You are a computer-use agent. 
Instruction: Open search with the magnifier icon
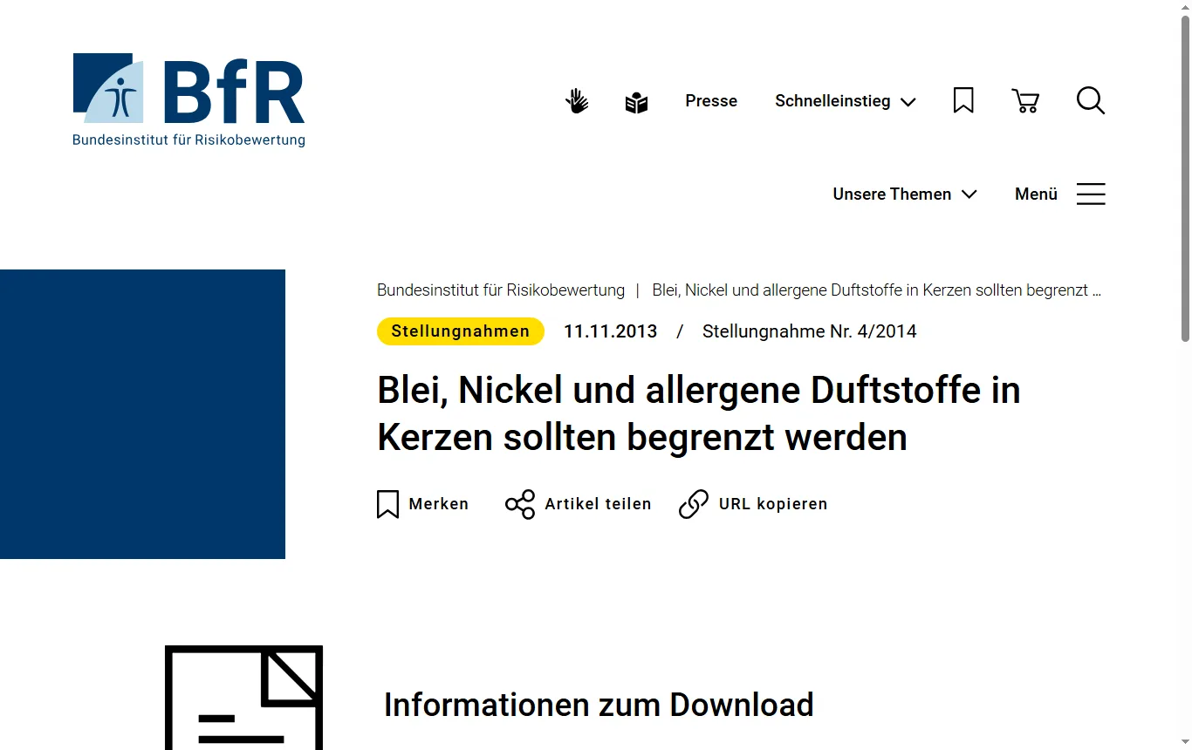pos(1091,100)
